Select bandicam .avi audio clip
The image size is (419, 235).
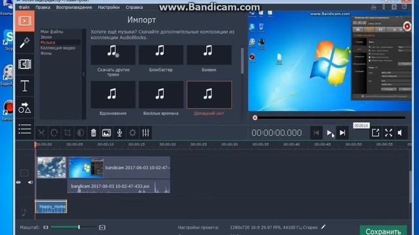point(119,186)
